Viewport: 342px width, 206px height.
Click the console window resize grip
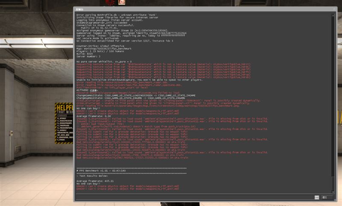(336, 200)
